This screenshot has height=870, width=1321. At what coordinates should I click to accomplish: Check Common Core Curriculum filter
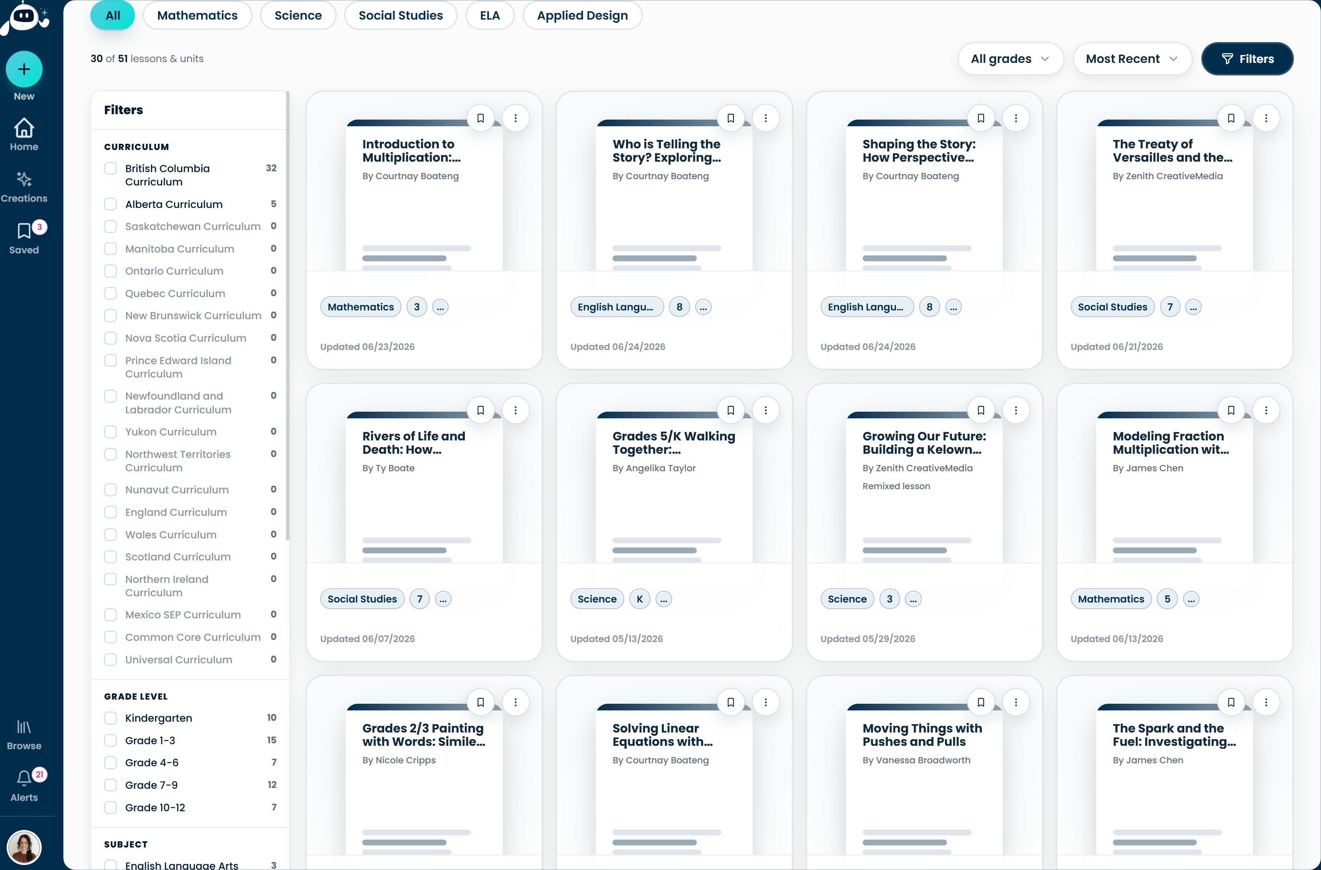(111, 637)
